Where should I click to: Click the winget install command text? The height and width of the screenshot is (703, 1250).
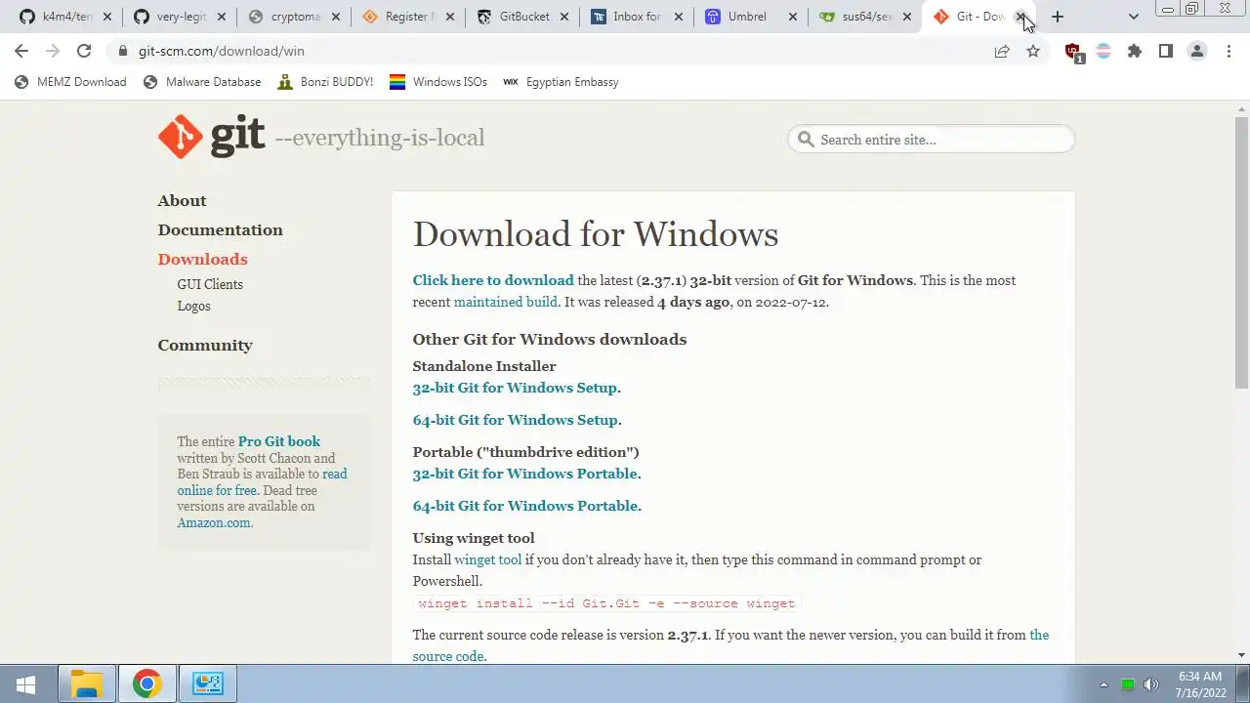606,603
